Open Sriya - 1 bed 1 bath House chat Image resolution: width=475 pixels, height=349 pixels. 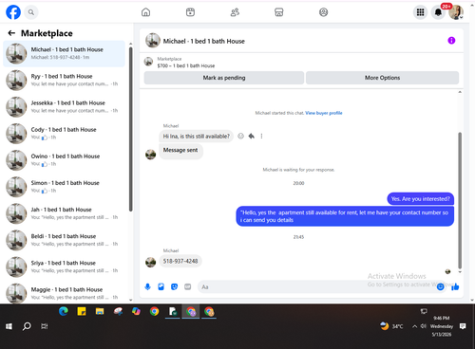pos(64,266)
